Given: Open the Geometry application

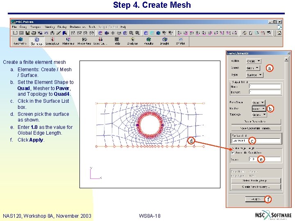Looking at the screenshot, I should pos(20,41).
